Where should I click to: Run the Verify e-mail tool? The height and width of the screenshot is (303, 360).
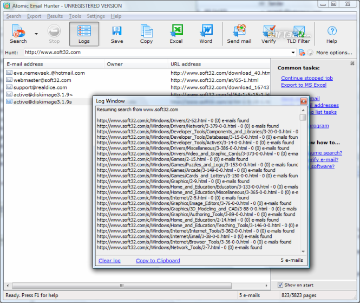(x=269, y=34)
